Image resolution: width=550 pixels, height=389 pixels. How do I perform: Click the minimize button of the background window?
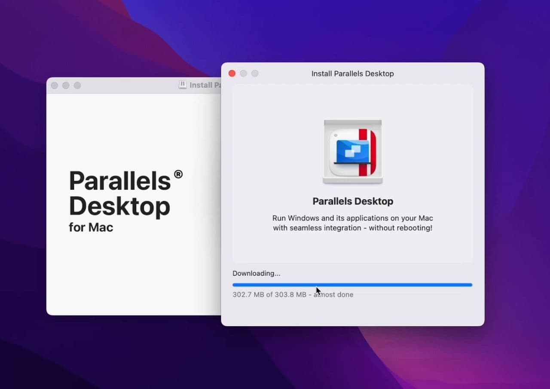click(x=66, y=85)
